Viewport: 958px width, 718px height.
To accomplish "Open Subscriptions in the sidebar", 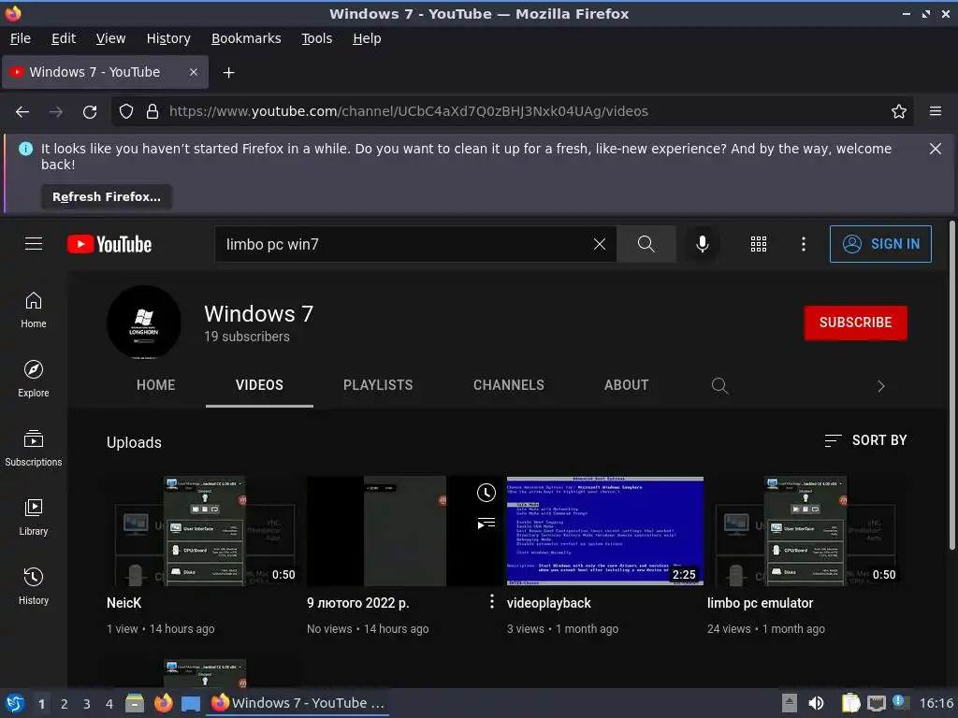I will pyautogui.click(x=34, y=448).
